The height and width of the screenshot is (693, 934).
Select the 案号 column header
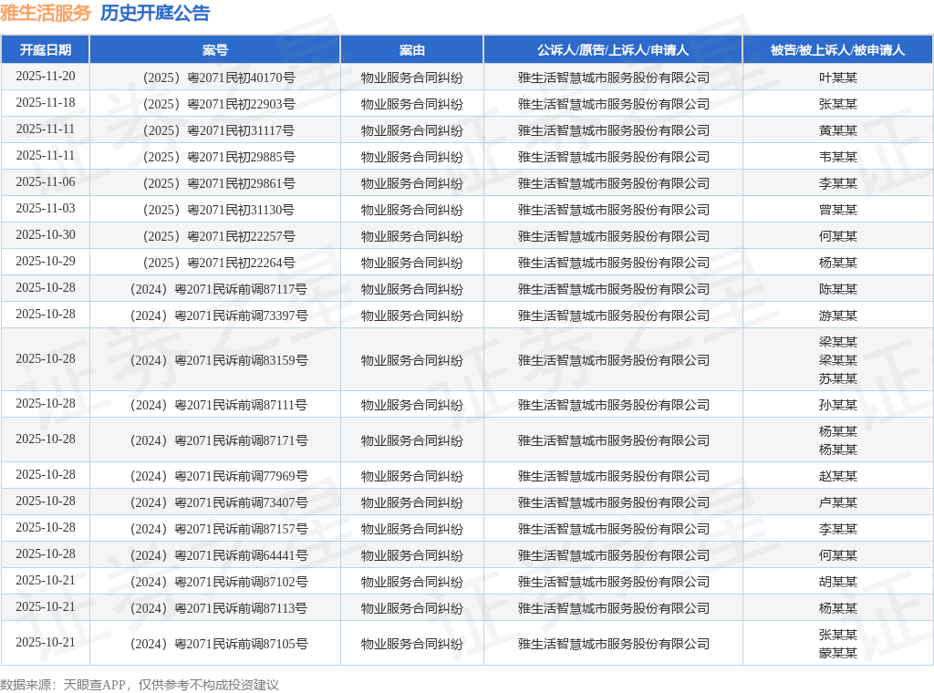[215, 50]
